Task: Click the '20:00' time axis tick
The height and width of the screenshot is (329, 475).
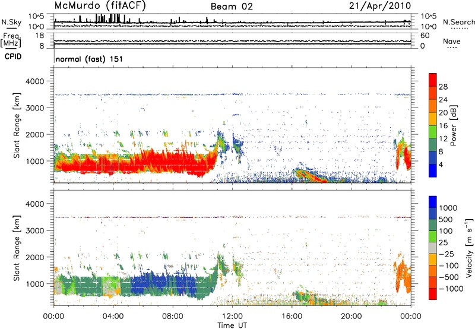Action: pyautogui.click(x=351, y=317)
